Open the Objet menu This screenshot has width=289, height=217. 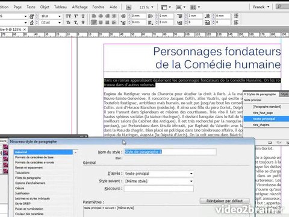click(x=45, y=7)
